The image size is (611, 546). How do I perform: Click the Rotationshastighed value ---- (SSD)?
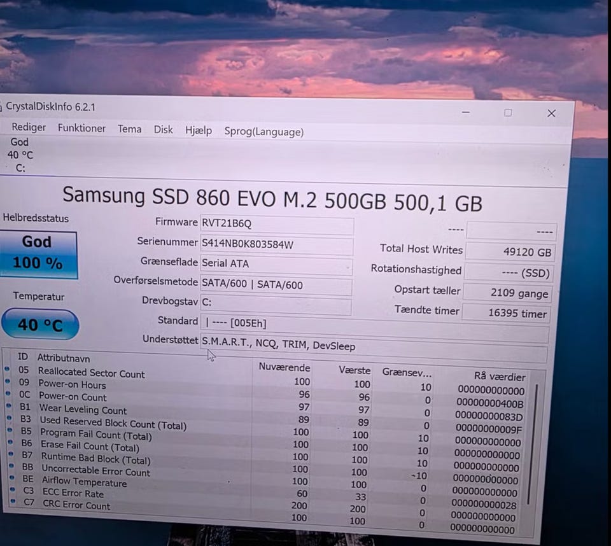[x=508, y=272]
